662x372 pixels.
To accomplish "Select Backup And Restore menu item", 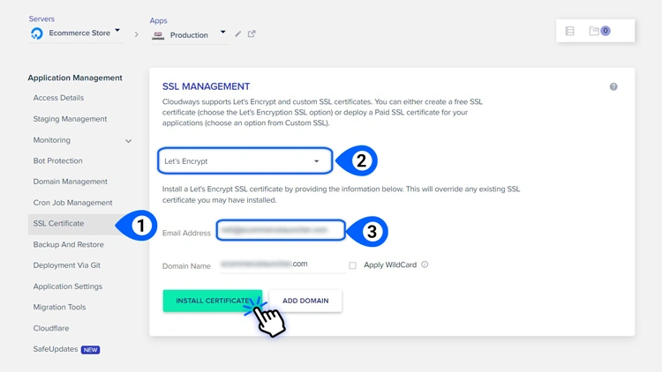I will pos(68,244).
